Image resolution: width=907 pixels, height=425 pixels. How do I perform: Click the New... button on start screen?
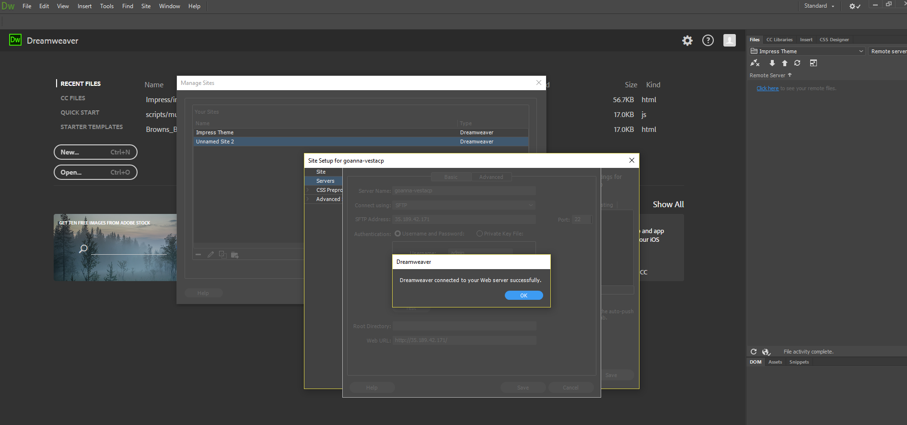click(x=95, y=152)
